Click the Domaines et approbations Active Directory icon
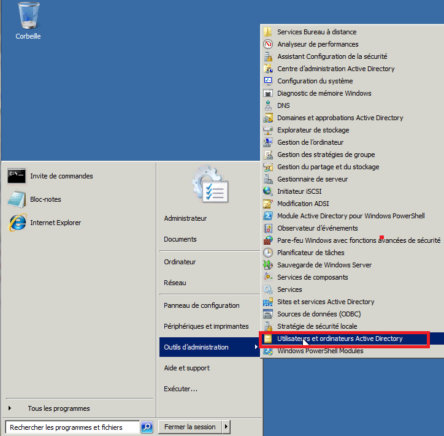444x436 pixels. pos(268,118)
